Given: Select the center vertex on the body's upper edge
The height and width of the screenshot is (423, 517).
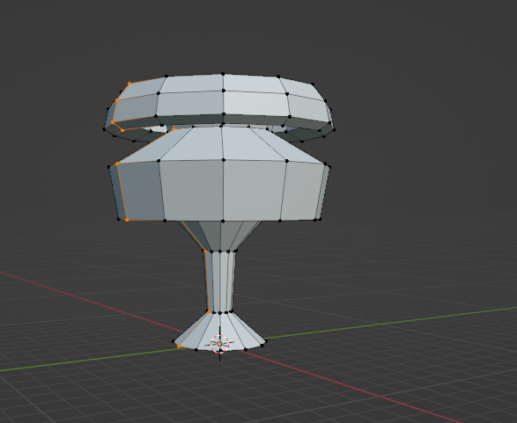Looking at the screenshot, I should coord(223,160).
